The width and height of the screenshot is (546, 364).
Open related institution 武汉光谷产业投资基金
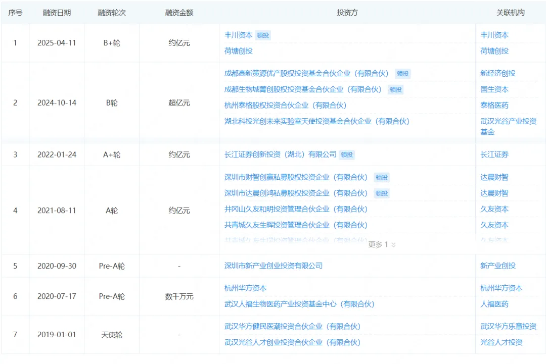click(x=508, y=126)
